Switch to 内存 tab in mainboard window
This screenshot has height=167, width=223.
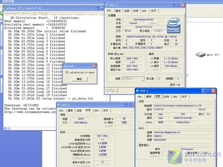click(167, 97)
